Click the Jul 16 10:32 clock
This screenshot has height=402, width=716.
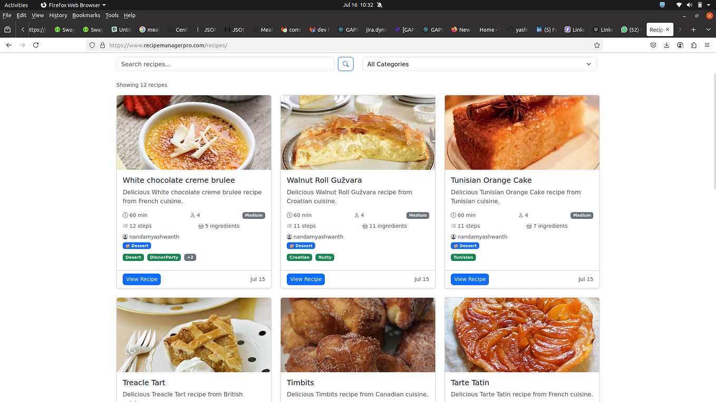[358, 5]
